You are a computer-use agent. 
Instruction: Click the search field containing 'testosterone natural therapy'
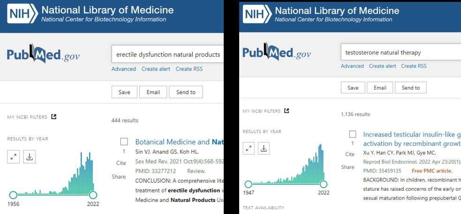coord(399,52)
